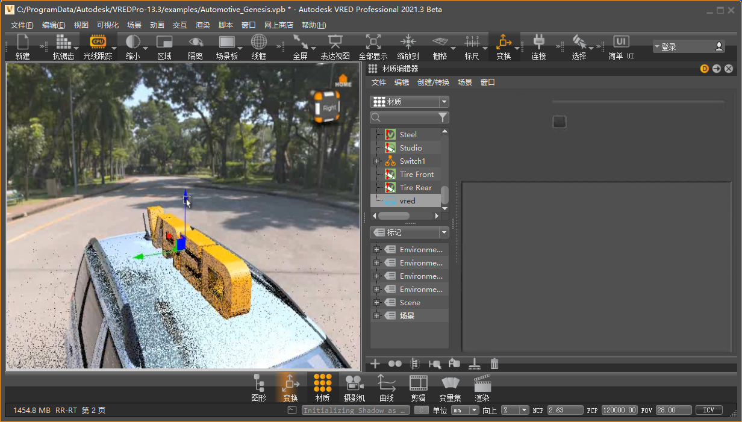Open the 剪辑 clip maker module
Screen dimensions: 742x422
click(418, 388)
